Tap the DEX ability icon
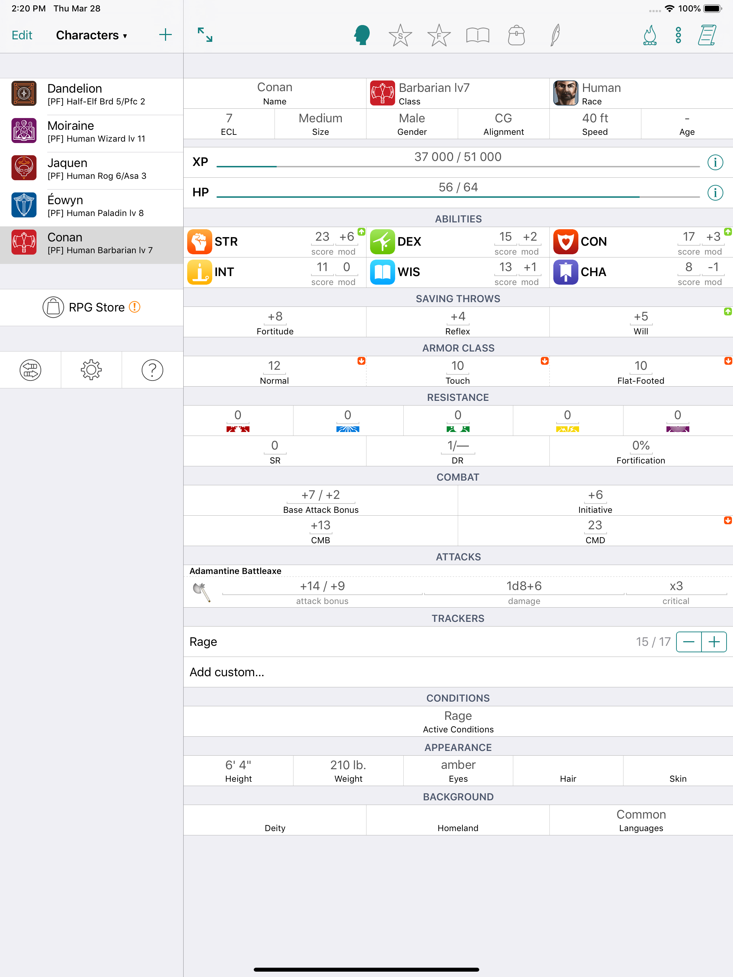Viewport: 733px width, 977px height. [x=382, y=242]
